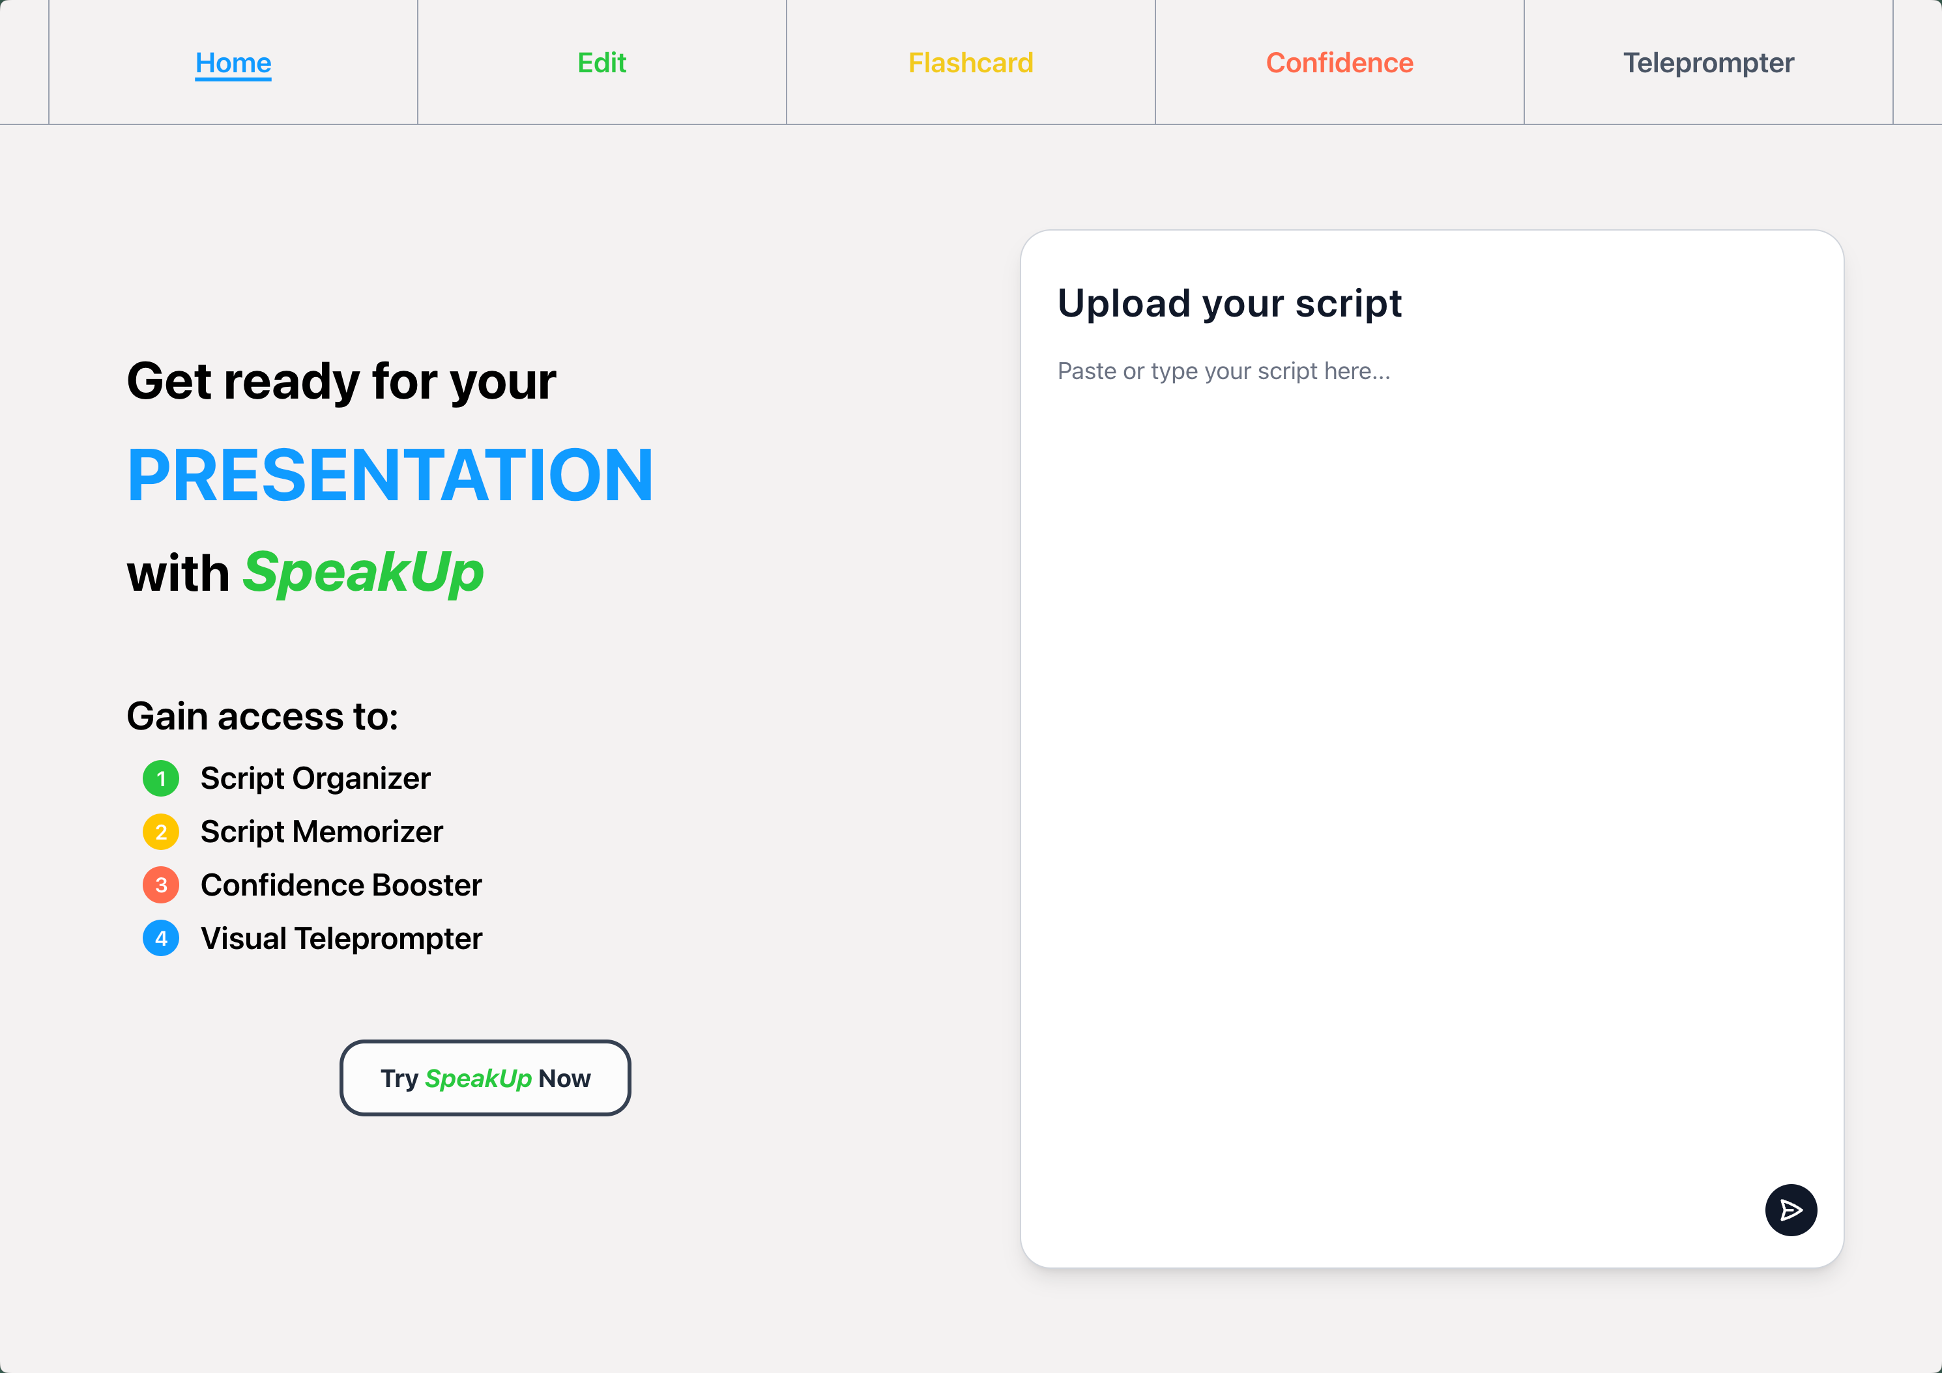Image resolution: width=1942 pixels, height=1373 pixels.
Task: Click the blue PRESENTATION headline
Action: [x=390, y=476]
